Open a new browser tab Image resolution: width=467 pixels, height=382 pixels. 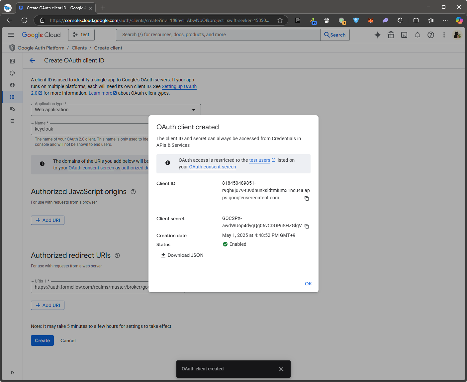[103, 8]
